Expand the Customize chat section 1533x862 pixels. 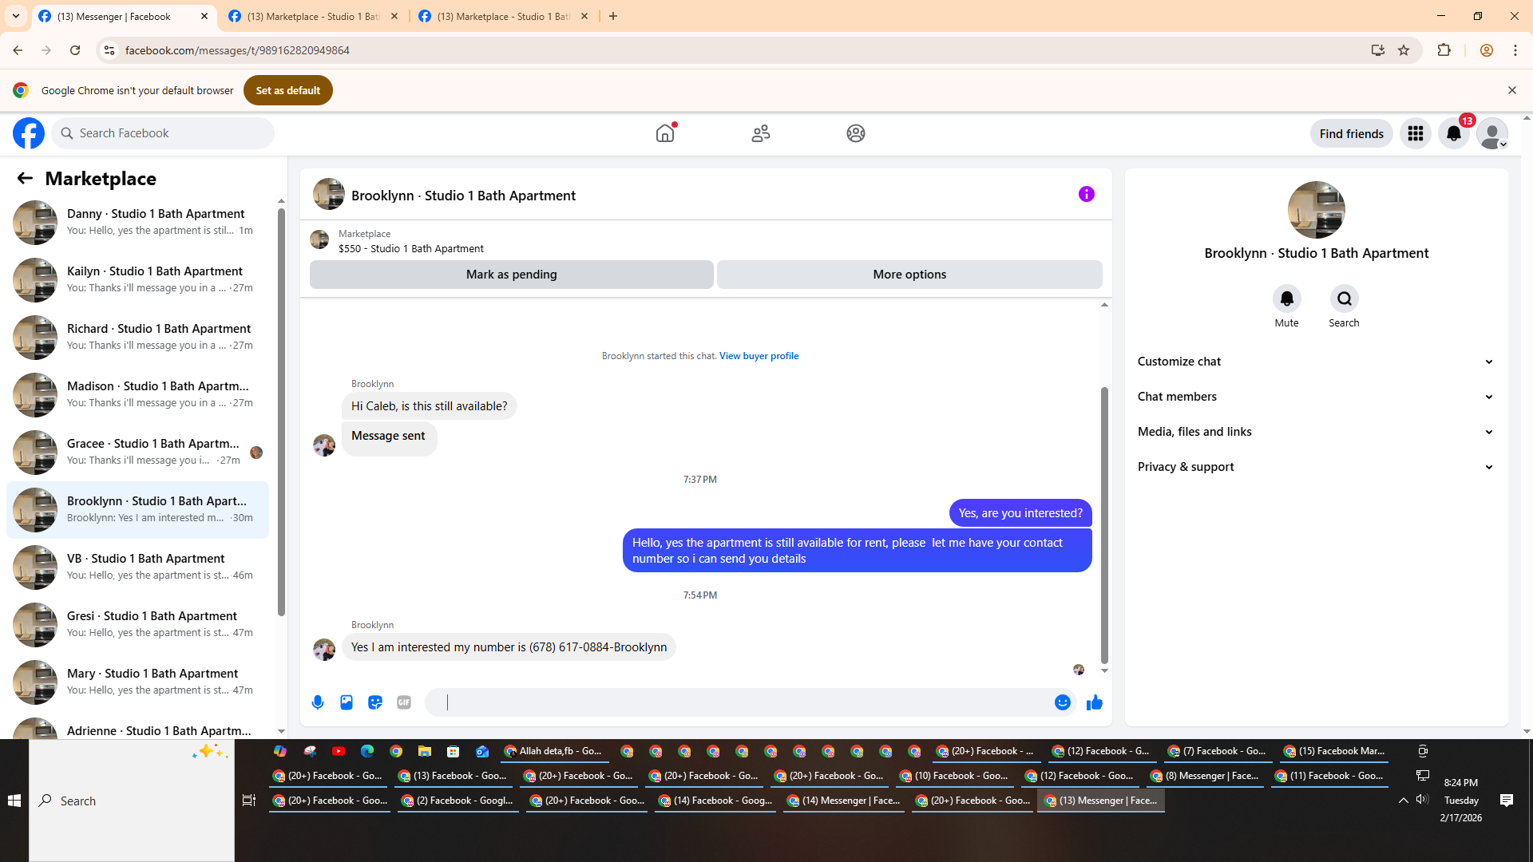1315,362
